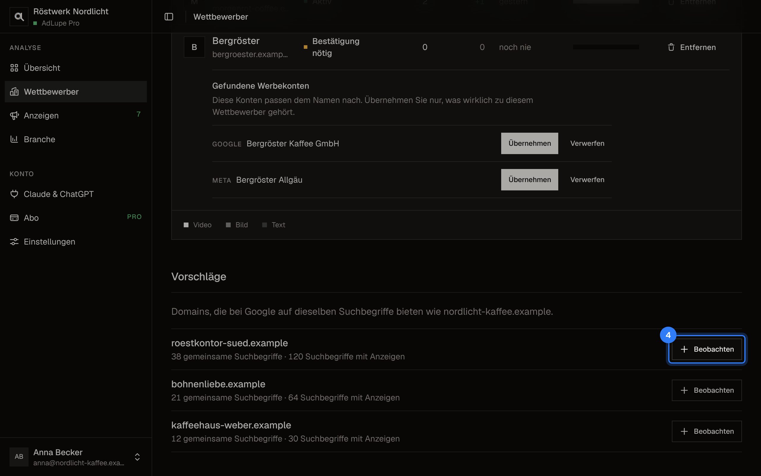Click the Übersicht grid icon
761x476 pixels.
click(14, 68)
